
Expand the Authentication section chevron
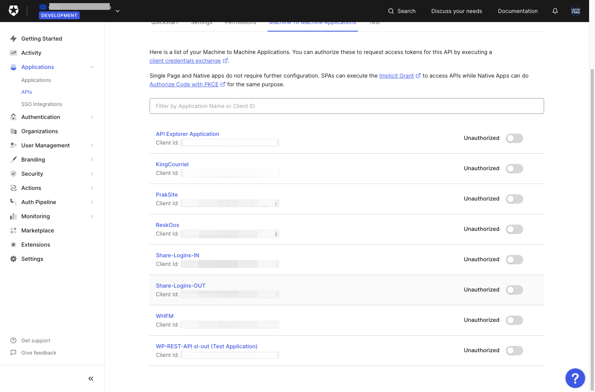[x=92, y=117]
